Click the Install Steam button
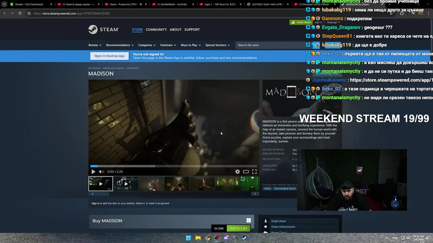433x243 pixels. pyautogui.click(x=301, y=22)
